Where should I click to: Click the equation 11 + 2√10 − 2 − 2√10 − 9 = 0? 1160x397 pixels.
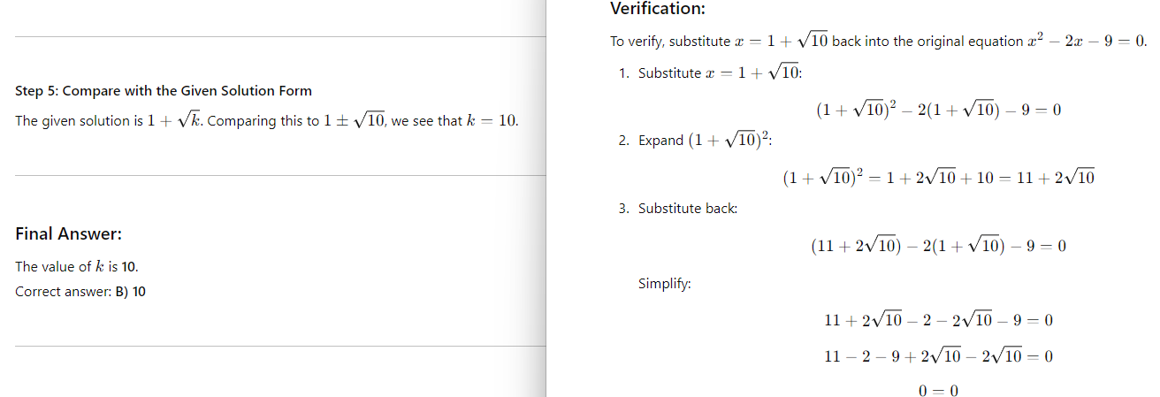(x=938, y=320)
